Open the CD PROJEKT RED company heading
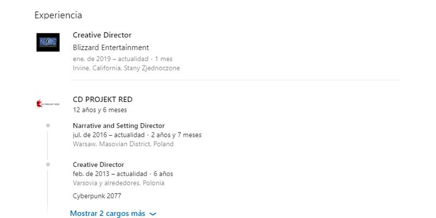The height and width of the screenshot is (218, 436). tap(102, 99)
